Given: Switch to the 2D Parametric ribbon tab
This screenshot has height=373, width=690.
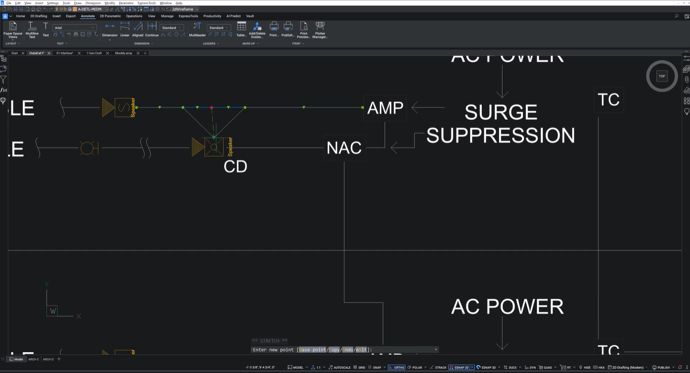Looking at the screenshot, I should [x=110, y=16].
